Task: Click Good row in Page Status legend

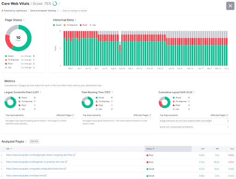Action: point(20,56)
